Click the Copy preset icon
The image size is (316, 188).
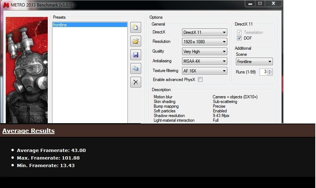coord(135,68)
